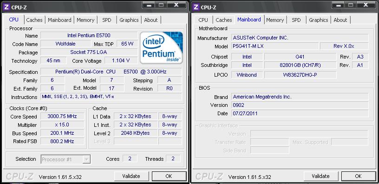This screenshot has height=184, width=379.
Task: Open Graphics tab in left window
Action: tap(129, 20)
